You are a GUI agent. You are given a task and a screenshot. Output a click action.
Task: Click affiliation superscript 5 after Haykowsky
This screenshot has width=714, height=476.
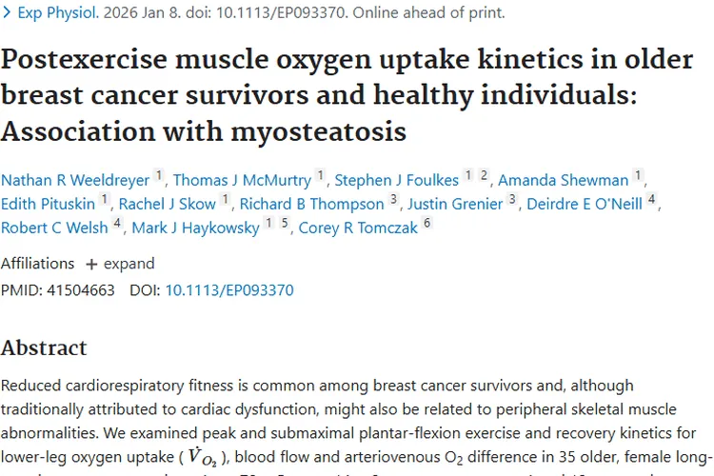tap(284, 224)
